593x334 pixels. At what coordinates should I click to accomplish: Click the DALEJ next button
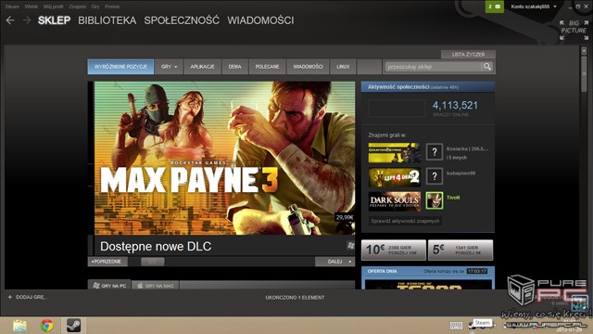click(334, 262)
